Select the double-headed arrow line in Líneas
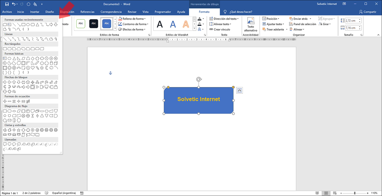The height and width of the screenshot is (196, 382). (14, 39)
